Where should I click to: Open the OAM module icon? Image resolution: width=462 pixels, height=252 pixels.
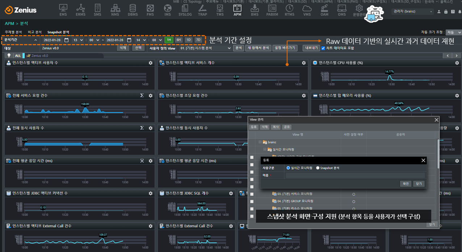coord(324,10)
